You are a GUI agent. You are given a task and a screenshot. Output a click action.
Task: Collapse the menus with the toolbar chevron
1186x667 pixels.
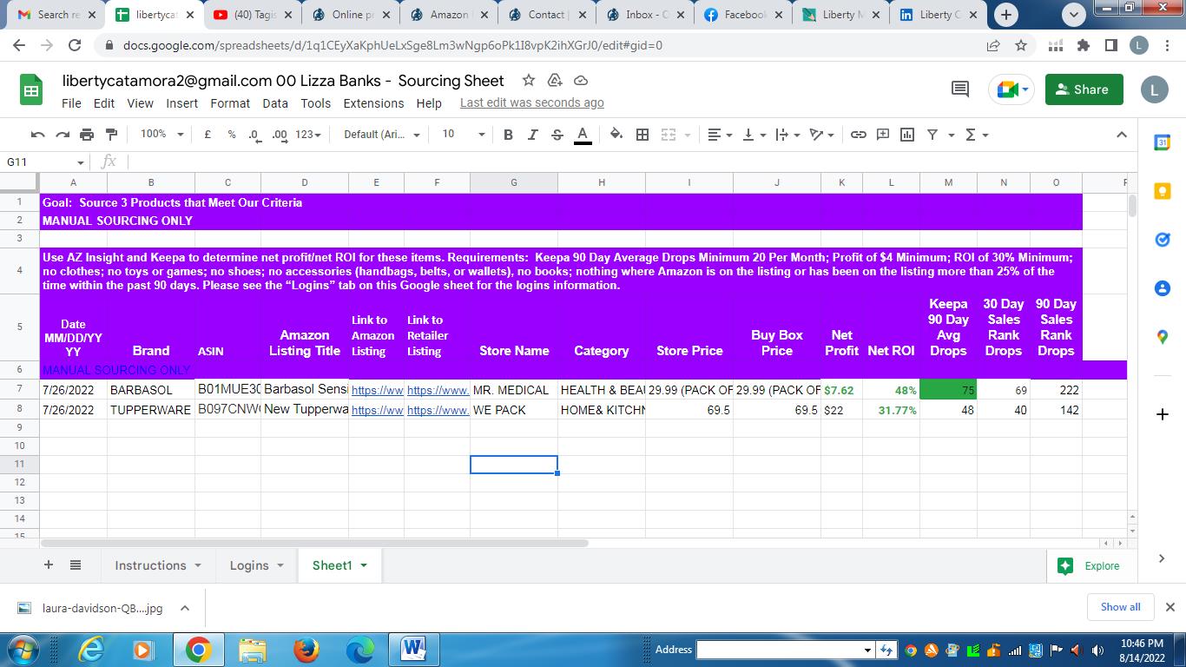[1121, 135]
